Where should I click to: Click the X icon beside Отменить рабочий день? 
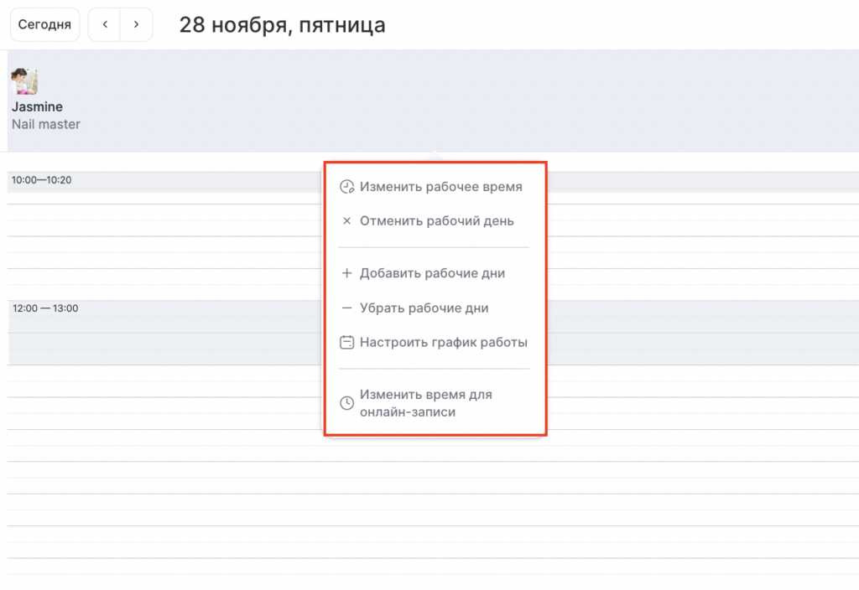tap(346, 222)
